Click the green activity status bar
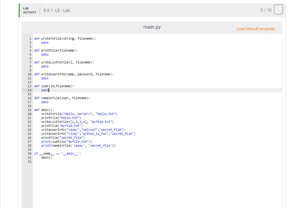The height and width of the screenshot is (208, 300). point(19,10)
